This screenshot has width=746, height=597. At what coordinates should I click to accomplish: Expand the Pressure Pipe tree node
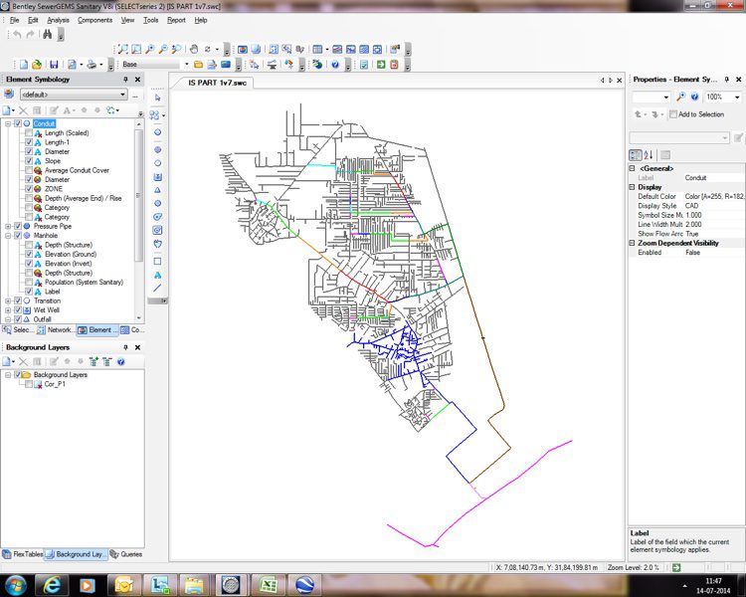[x=7, y=226]
